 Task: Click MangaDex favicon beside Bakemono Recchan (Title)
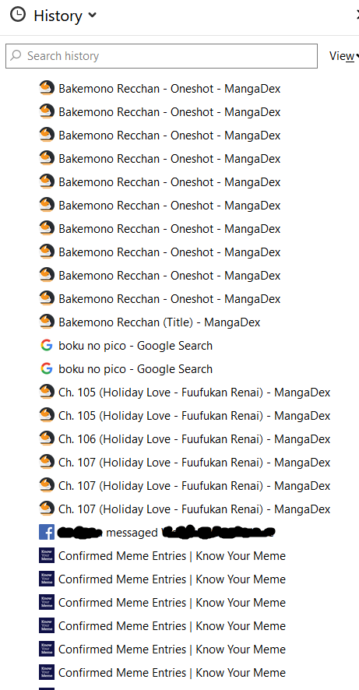coord(47,322)
